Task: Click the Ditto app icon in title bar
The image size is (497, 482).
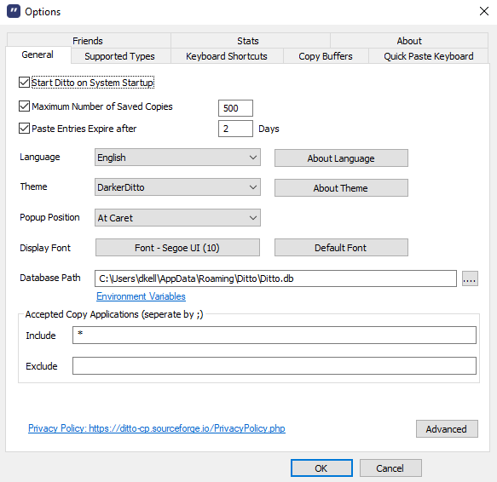Action: [x=14, y=11]
